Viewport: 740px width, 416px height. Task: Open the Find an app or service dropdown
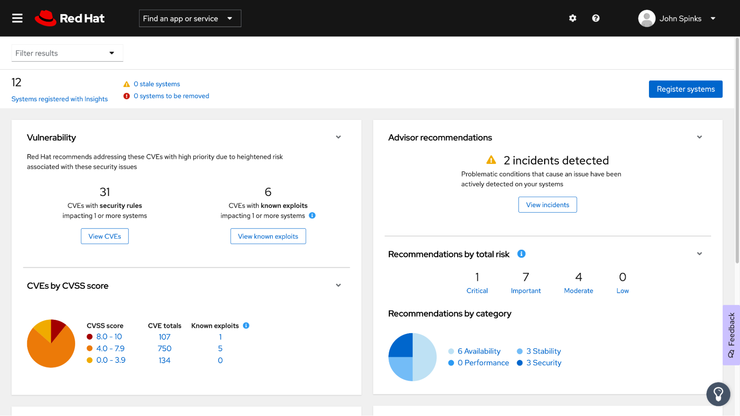click(x=190, y=18)
